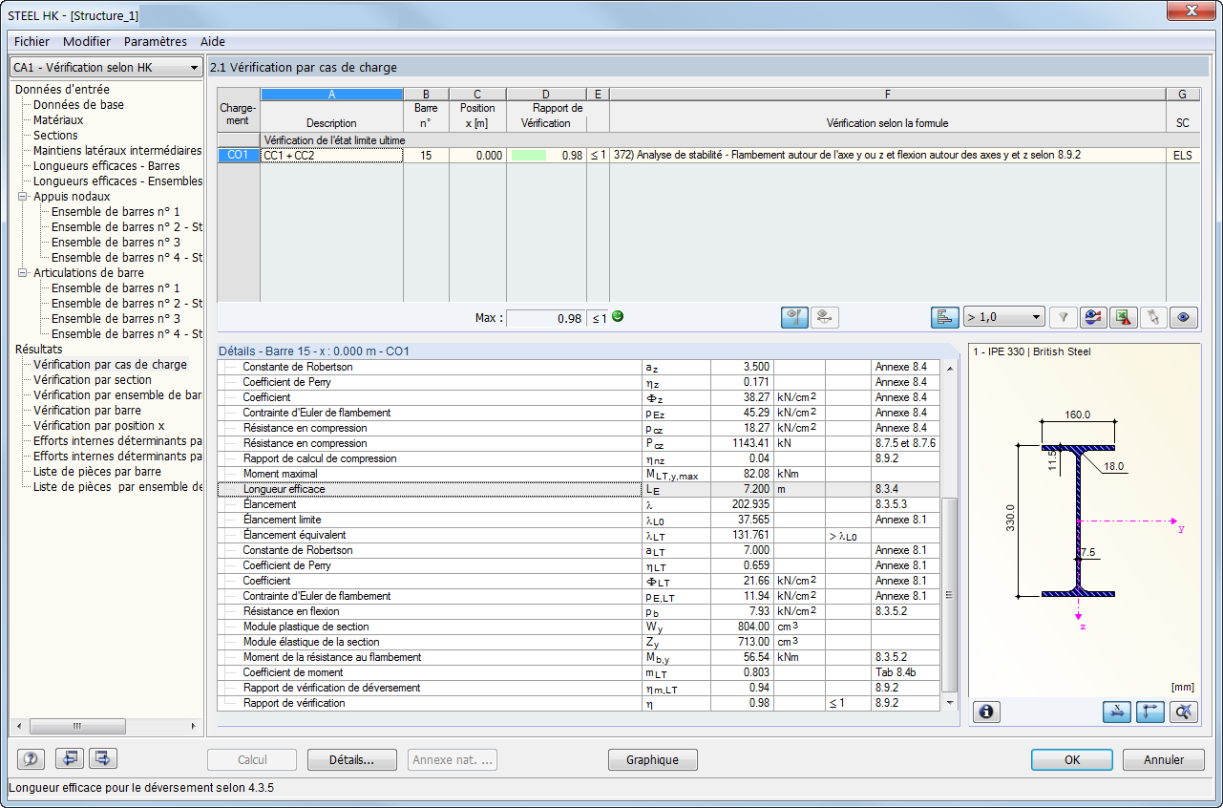Reset section view zoom icon

(x=1184, y=712)
